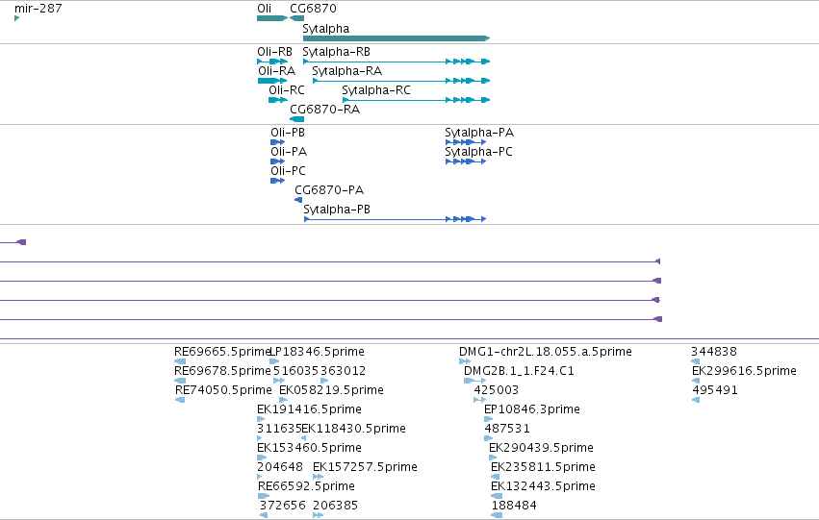Viewport: 819px width, 520px height.
Task: Click the Sytalpha-RC transcript line
Action: point(417,100)
